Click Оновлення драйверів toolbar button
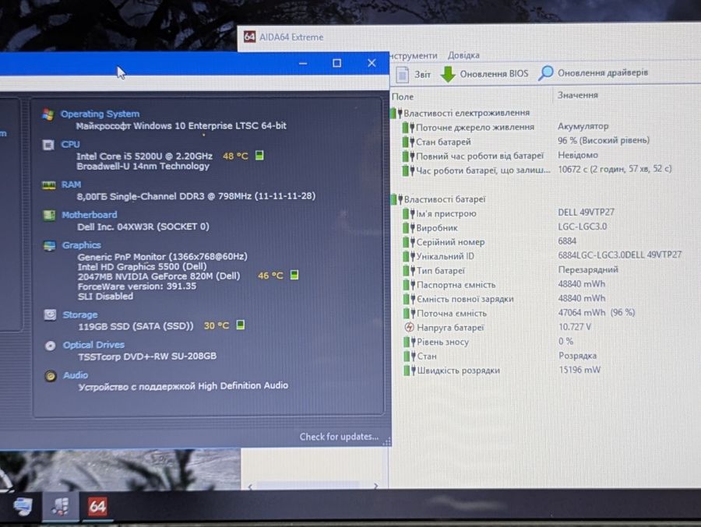This screenshot has height=527, width=701. tap(594, 73)
